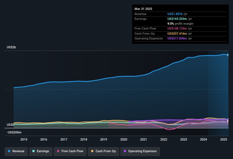Click the 2024 x-axis label
This screenshot has height=159, width=233.
[203, 139]
